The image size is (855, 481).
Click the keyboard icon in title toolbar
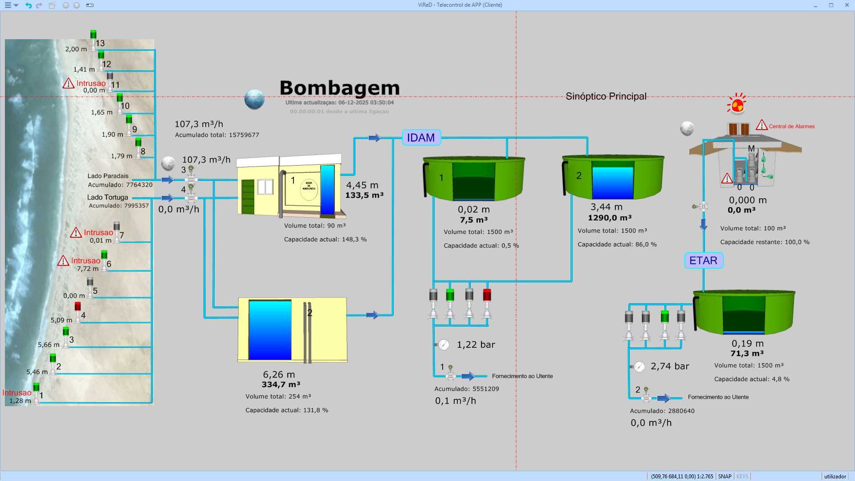(x=90, y=5)
